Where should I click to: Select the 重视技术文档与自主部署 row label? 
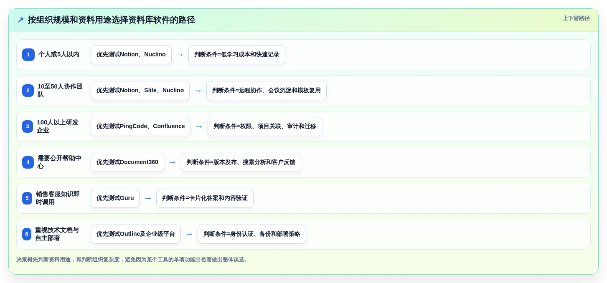57,234
